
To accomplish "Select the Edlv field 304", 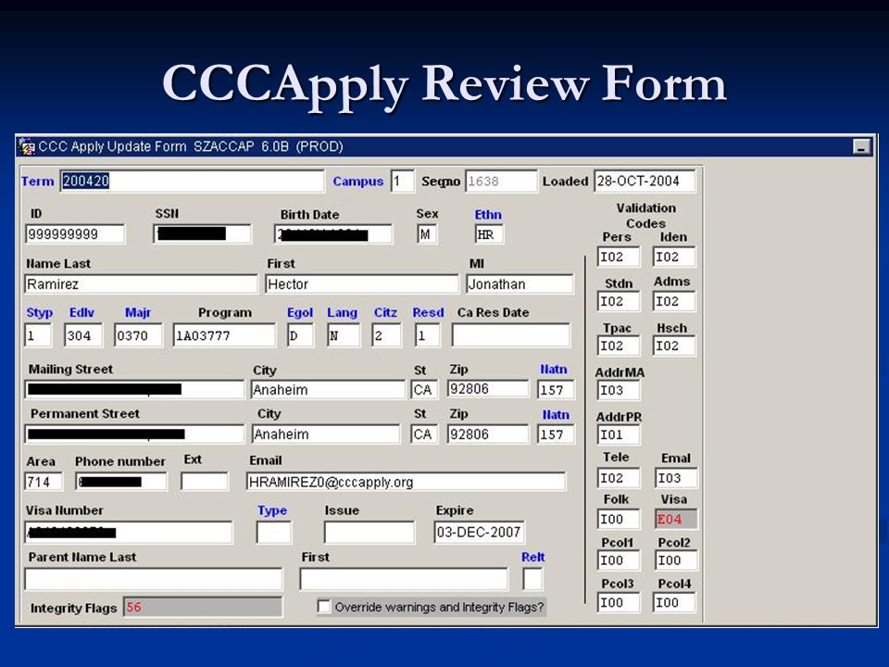I will [x=83, y=335].
